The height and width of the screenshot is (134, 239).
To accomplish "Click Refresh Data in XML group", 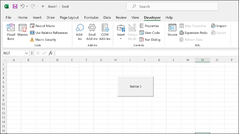I will tap(191, 40).
